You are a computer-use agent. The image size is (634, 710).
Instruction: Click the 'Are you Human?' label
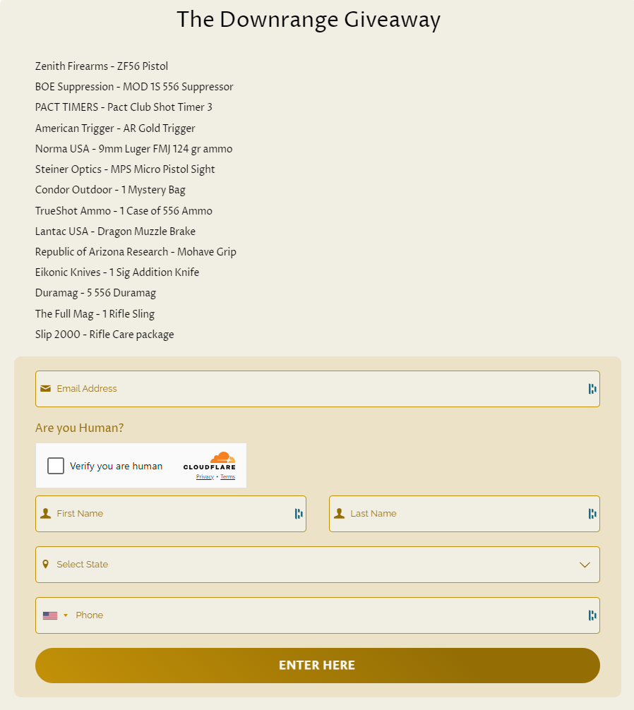pos(79,428)
